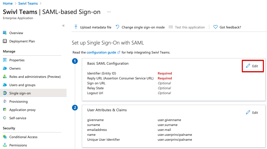Viewport: 267px width, 149px height.
Task: Go to Swivl Teams breadcrumb
Action: [x=28, y=3]
